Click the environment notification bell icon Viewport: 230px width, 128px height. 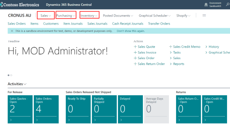pos(206,5)
